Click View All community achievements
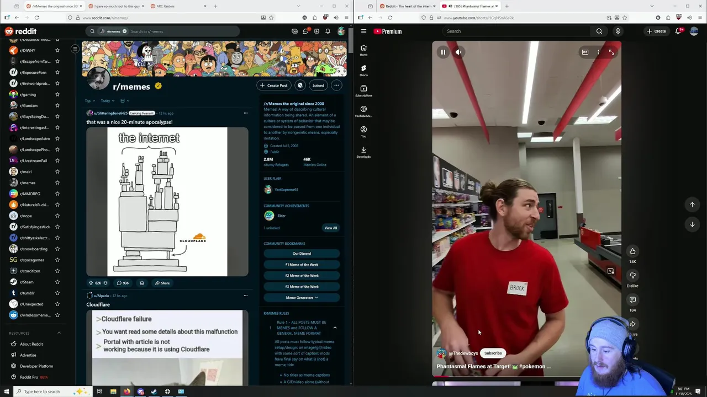The height and width of the screenshot is (397, 707). click(x=330, y=228)
